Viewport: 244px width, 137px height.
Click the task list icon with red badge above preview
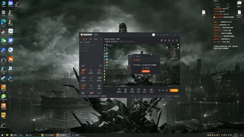click(x=162, y=40)
